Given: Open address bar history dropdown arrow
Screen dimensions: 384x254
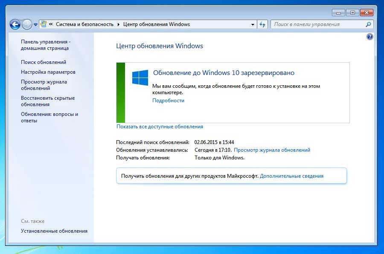Looking at the screenshot, I should point(253,24).
